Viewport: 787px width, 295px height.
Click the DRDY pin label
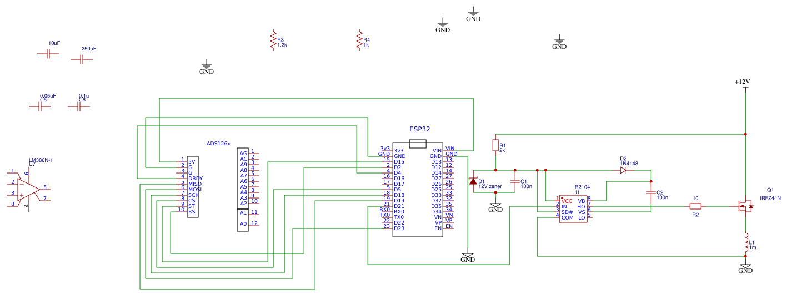point(196,178)
